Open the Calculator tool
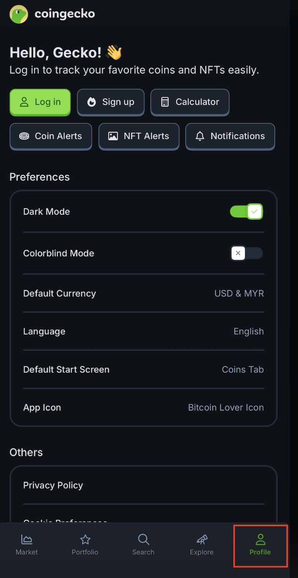The height and width of the screenshot is (578, 298). tap(190, 102)
